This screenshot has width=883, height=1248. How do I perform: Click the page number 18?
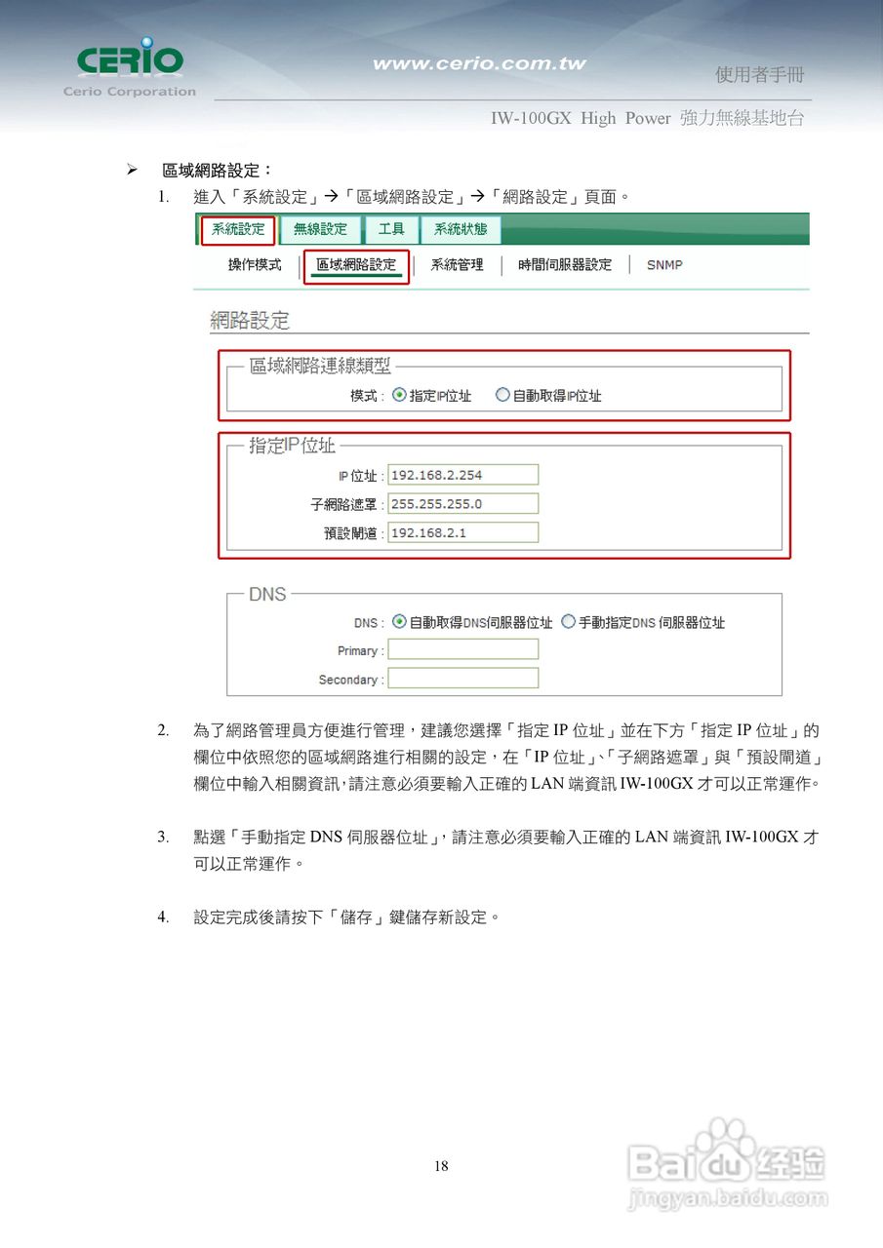click(x=441, y=1166)
